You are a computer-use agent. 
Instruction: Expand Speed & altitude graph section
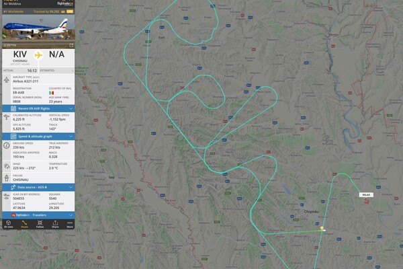[x=38, y=137]
